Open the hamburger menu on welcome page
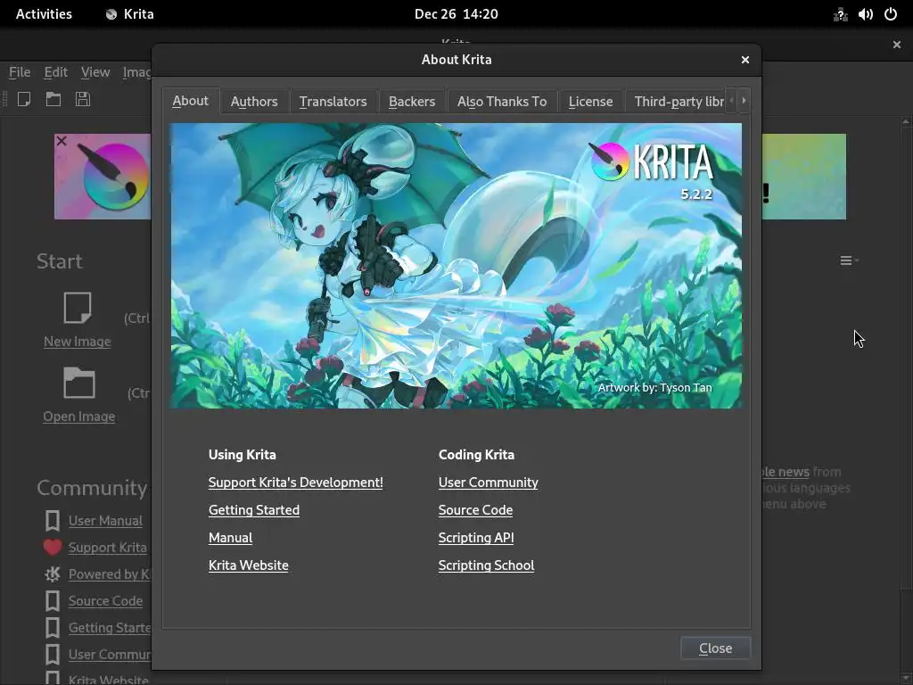 tap(849, 260)
